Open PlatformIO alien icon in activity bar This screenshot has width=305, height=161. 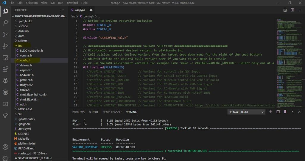[x=5, y=81]
